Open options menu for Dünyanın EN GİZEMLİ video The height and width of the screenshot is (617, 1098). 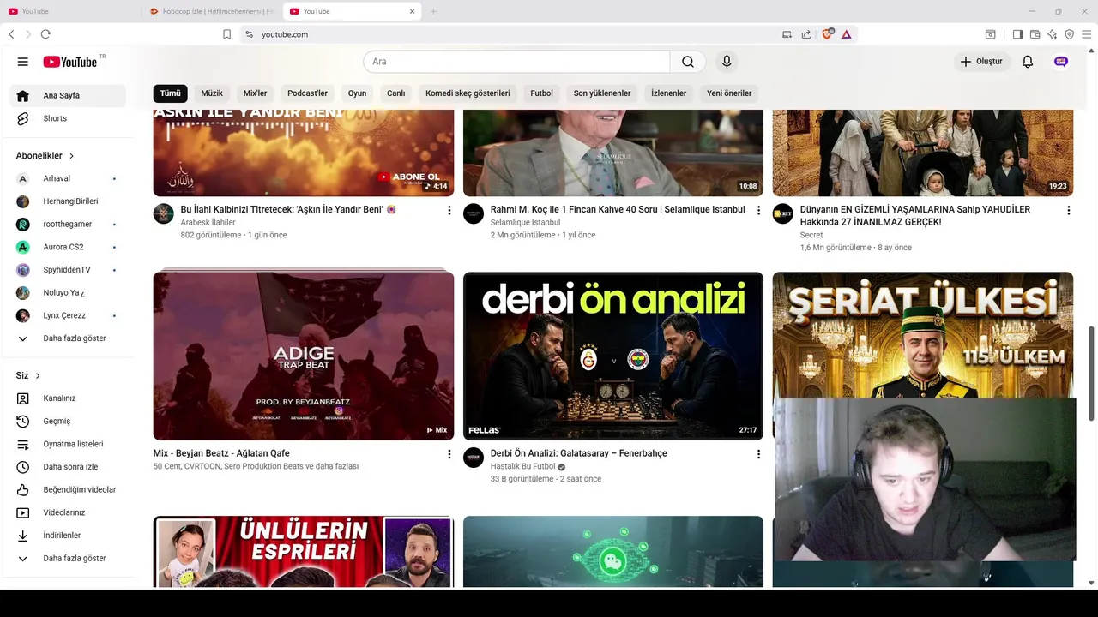point(1068,210)
